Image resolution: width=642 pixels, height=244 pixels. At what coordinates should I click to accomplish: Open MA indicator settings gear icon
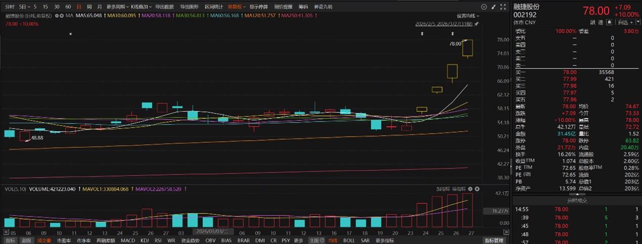56,16
